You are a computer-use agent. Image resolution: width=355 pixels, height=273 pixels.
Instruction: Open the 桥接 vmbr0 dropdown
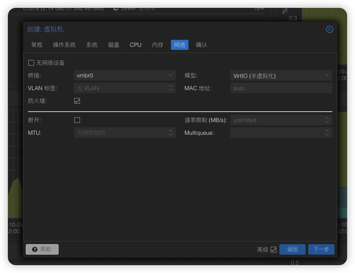point(171,75)
